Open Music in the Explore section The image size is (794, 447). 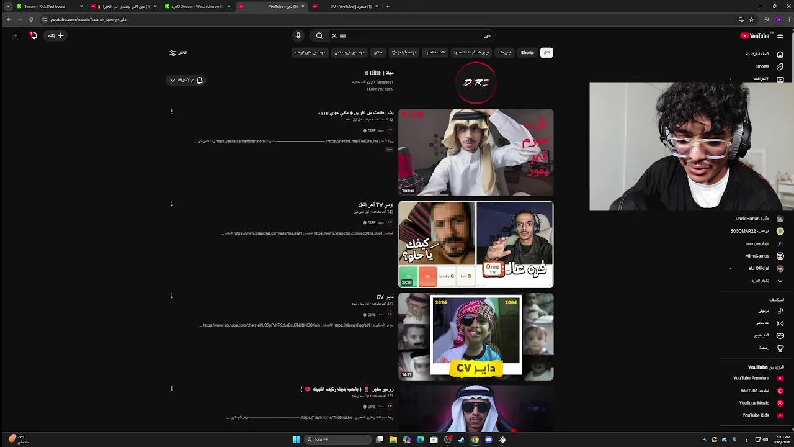tap(770, 311)
